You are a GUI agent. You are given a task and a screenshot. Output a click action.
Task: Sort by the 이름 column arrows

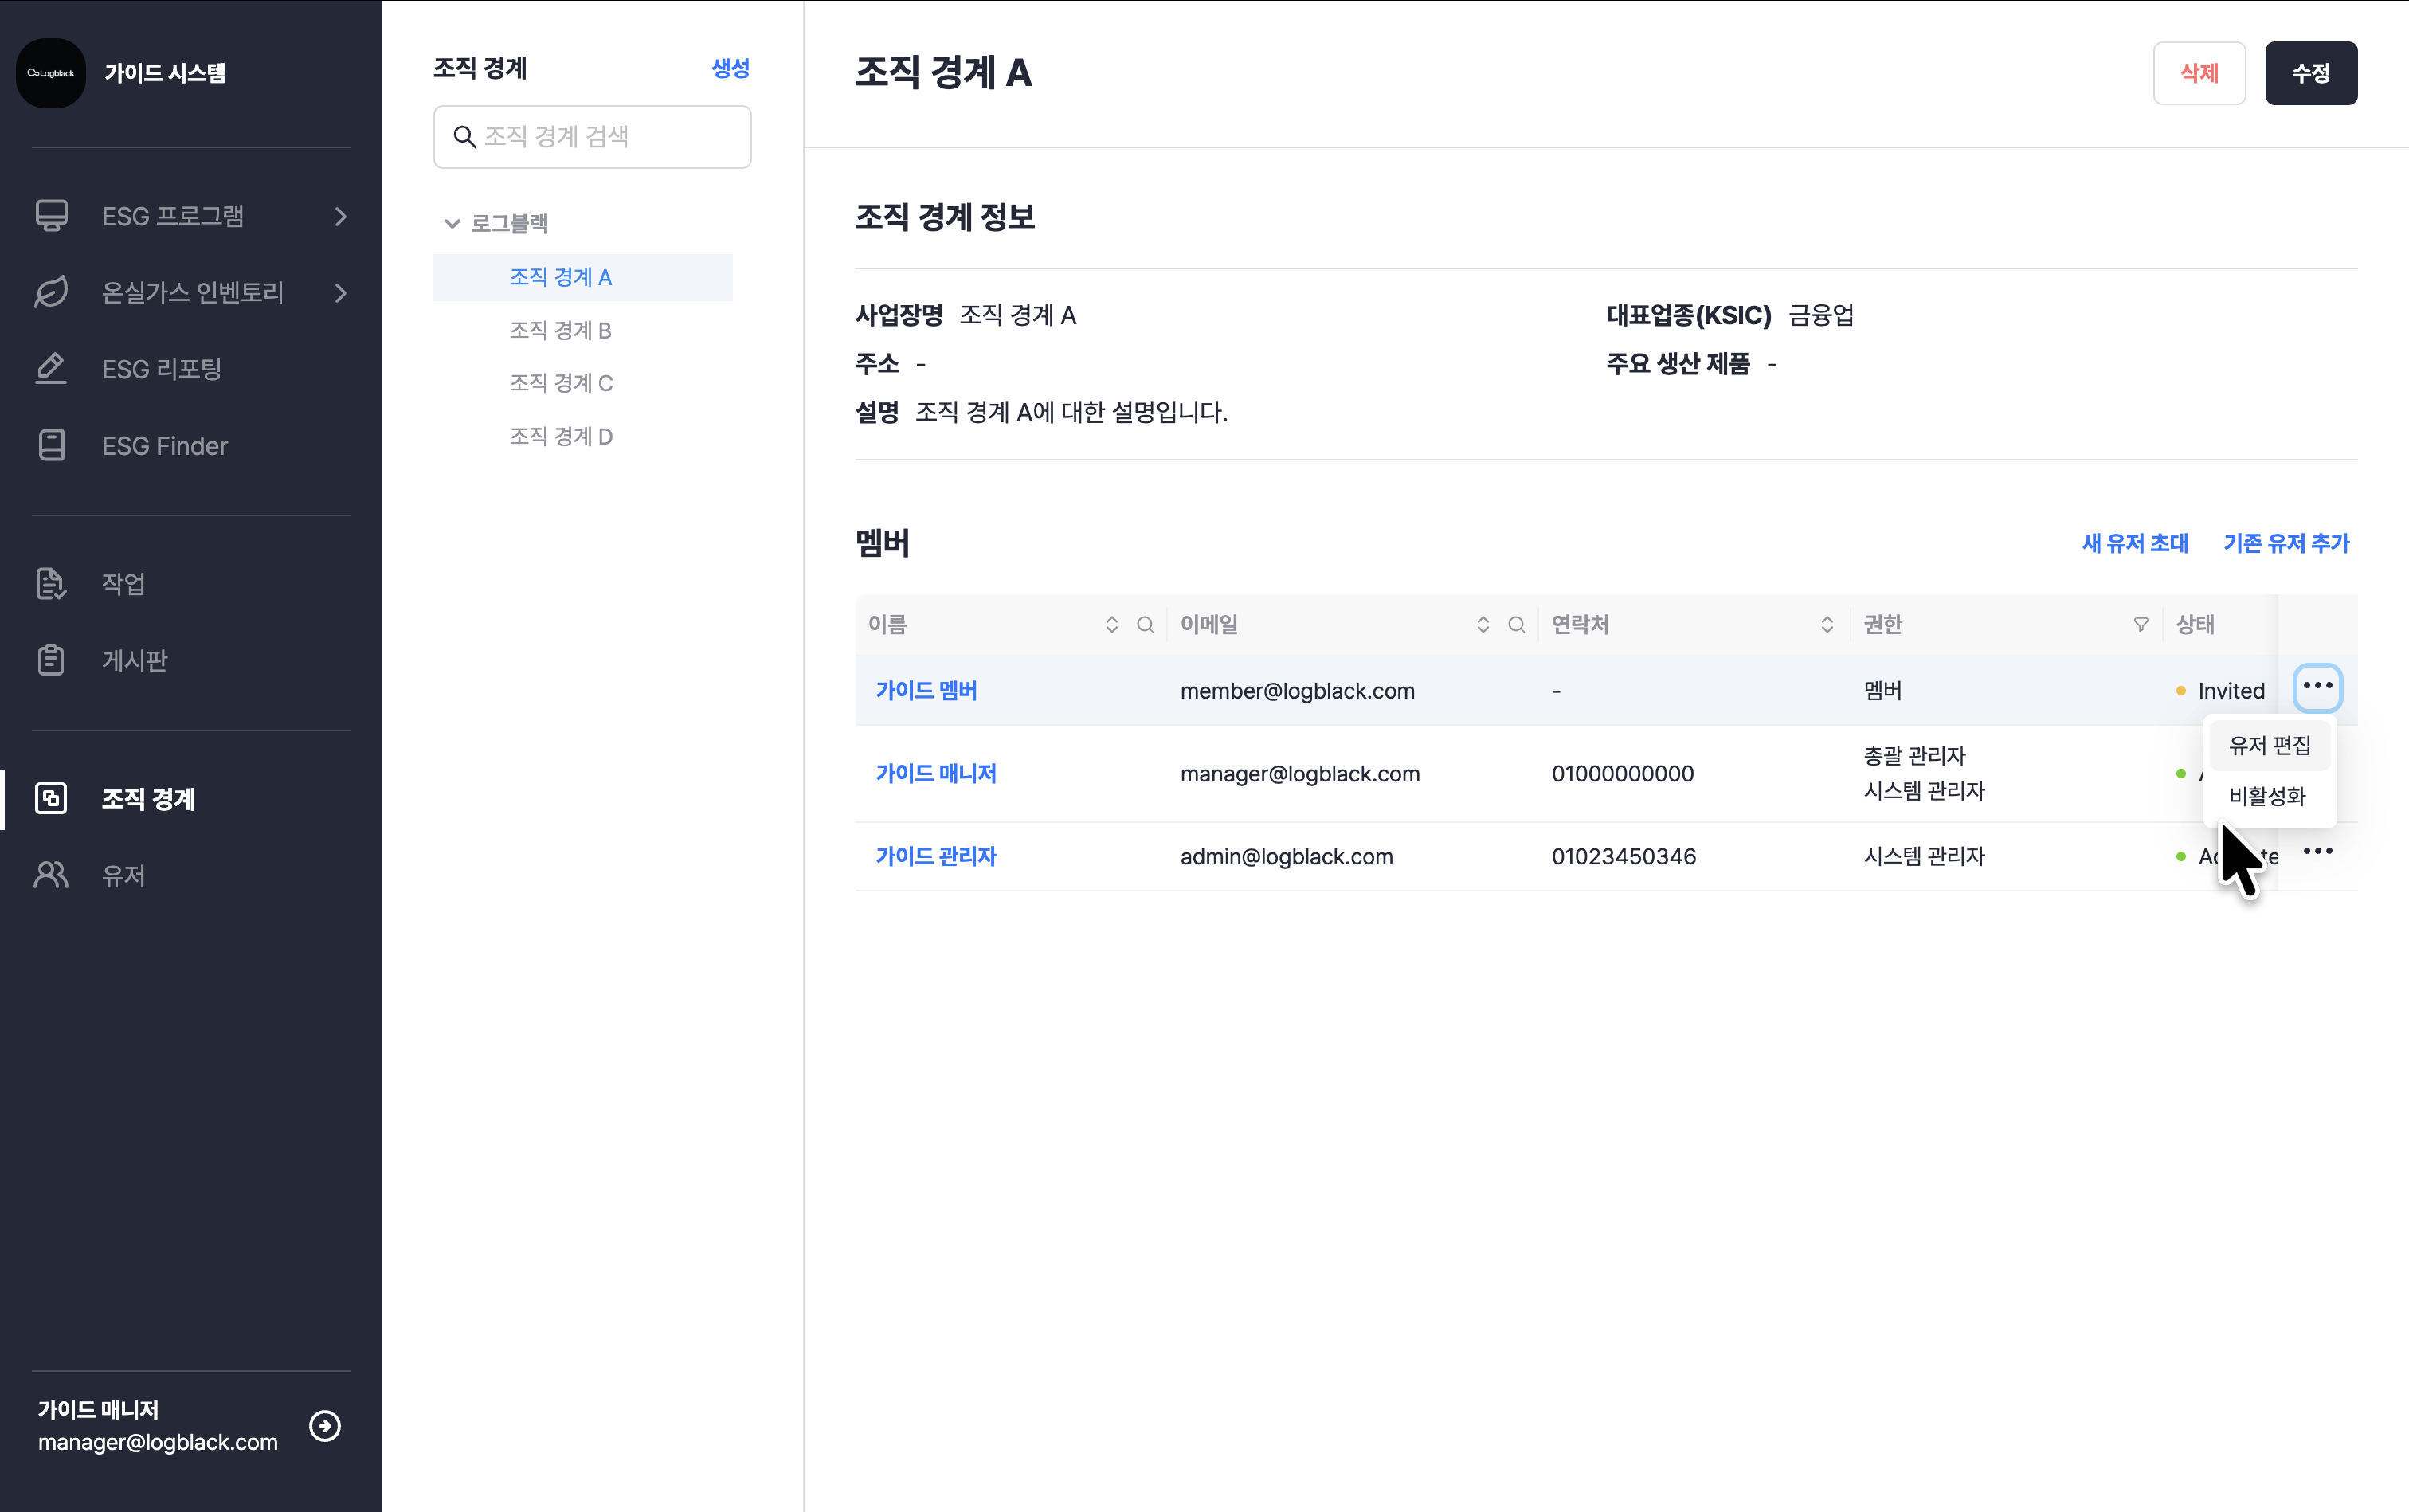[x=1111, y=625]
